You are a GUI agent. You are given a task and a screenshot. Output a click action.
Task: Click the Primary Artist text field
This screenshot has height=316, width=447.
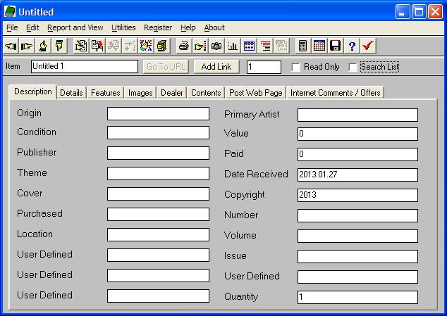click(x=357, y=115)
